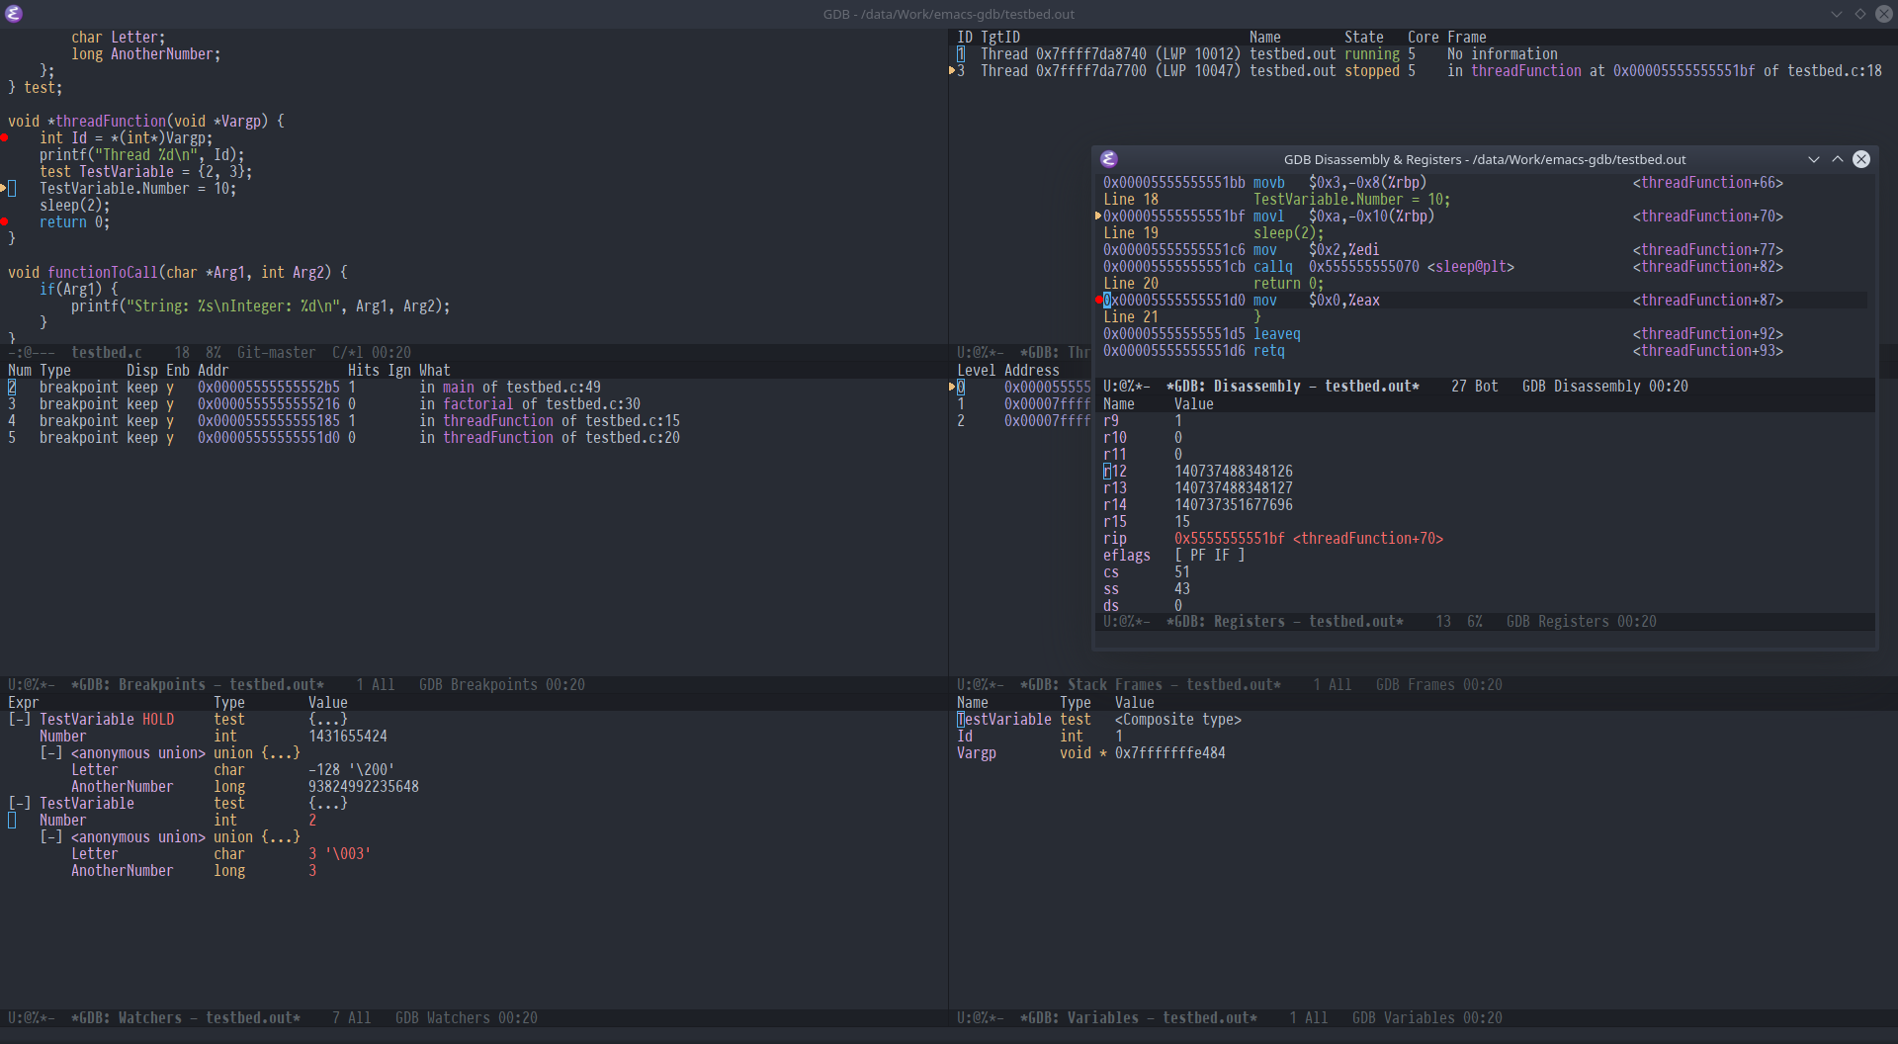Select TestVariable row in Variables panel
Image resolution: width=1898 pixels, height=1044 pixels.
pos(1423,720)
